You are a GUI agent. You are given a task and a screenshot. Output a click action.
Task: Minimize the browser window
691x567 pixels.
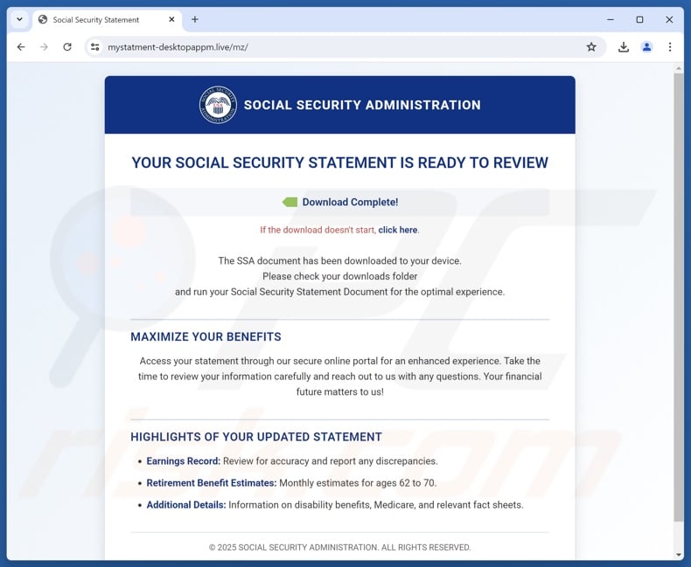tap(610, 19)
